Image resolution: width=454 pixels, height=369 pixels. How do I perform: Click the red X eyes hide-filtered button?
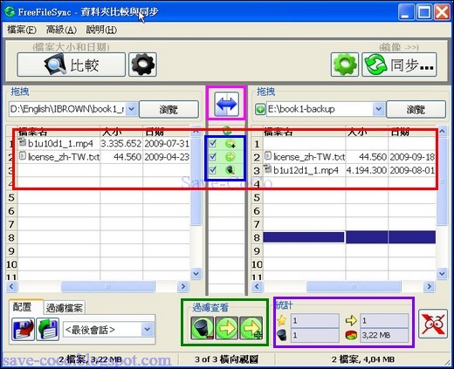pyautogui.click(x=433, y=324)
